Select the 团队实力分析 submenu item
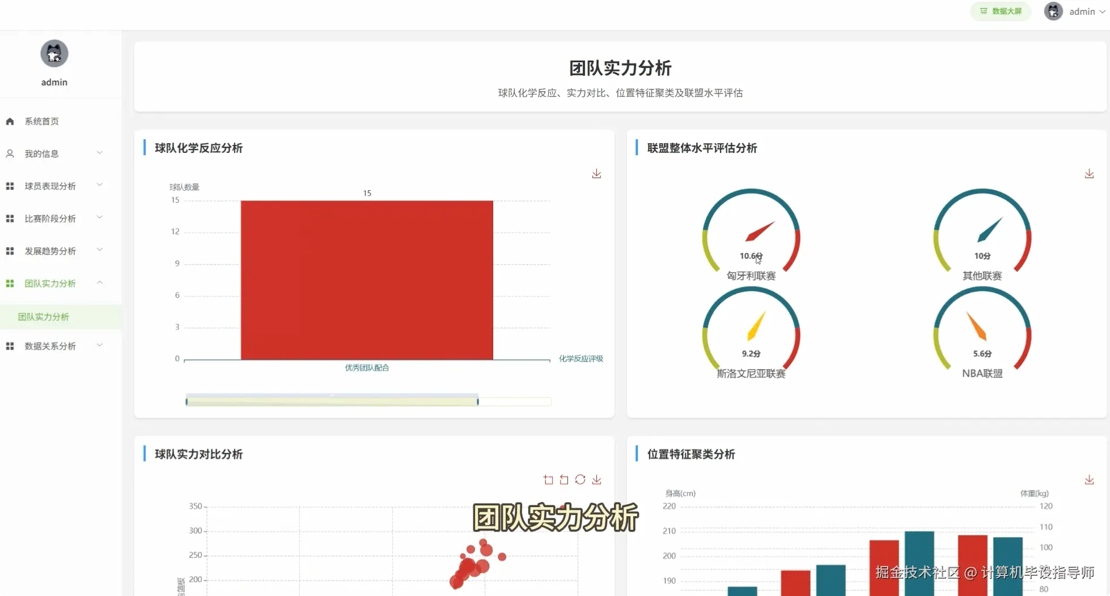Screen dimensions: 1110x596 (x=61, y=317)
